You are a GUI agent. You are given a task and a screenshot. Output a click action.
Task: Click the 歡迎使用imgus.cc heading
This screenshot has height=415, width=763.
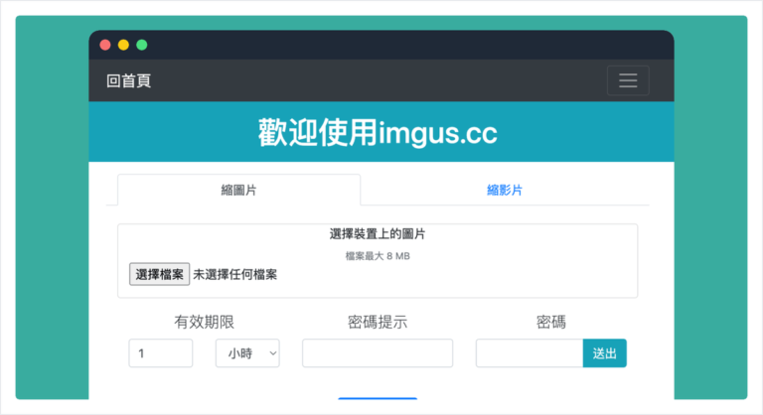378,132
